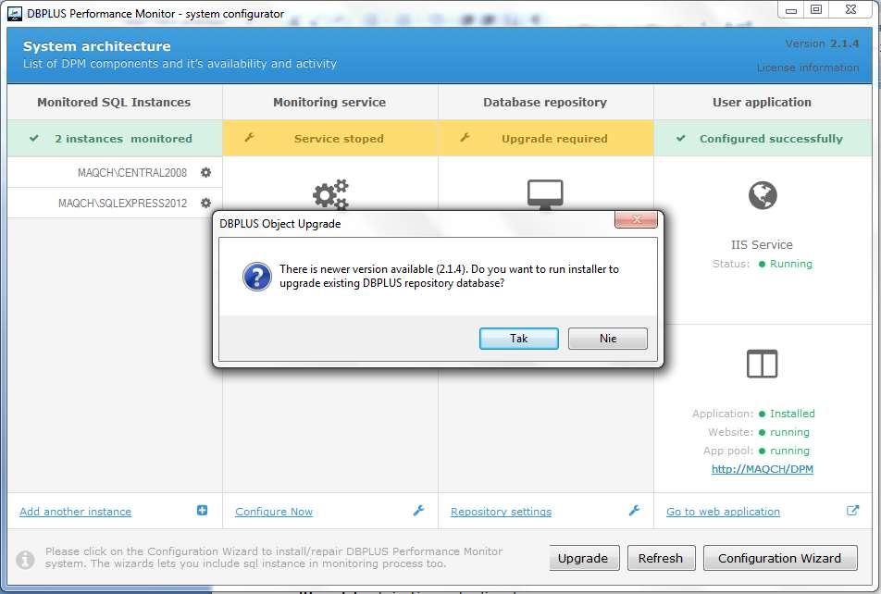
Task: Confirm upgrade with the Tak button
Action: 518,339
